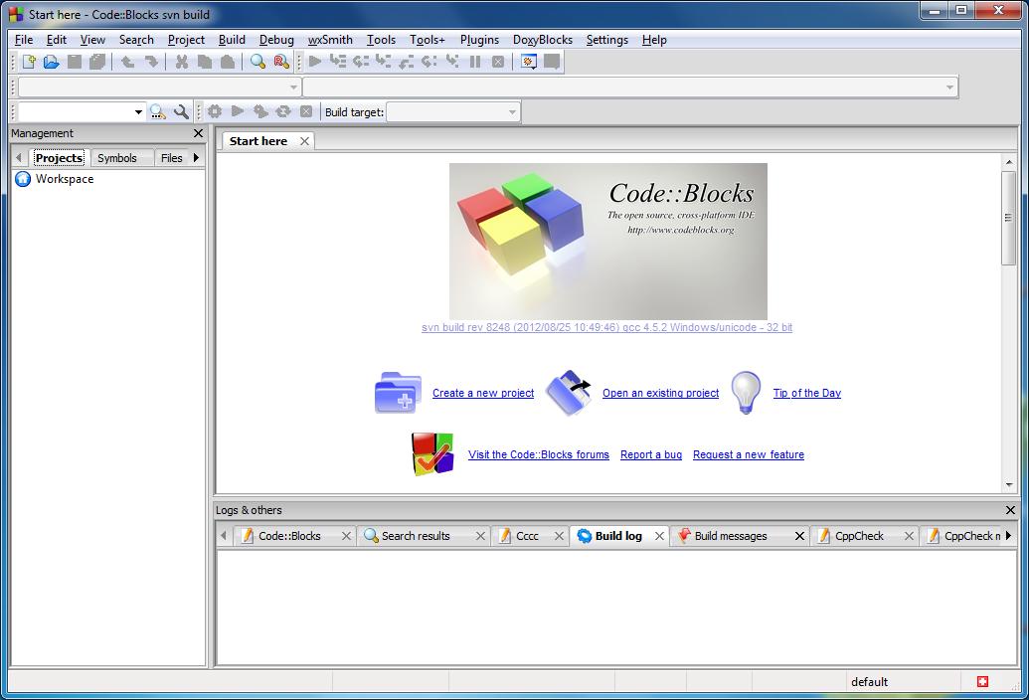Open the left code completion scope dropdown
Image resolution: width=1029 pixels, height=700 pixels.
pos(293,87)
